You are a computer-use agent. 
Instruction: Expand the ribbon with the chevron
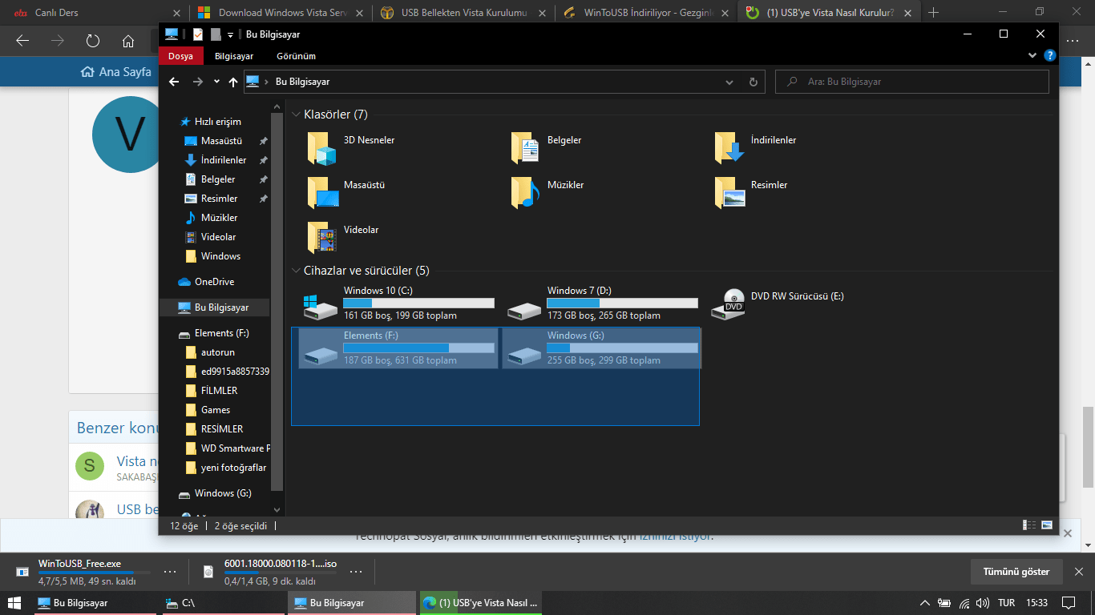[x=1032, y=56]
